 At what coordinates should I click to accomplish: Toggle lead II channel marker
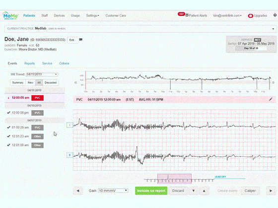point(69,155)
